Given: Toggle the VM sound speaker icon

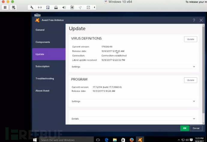Looking at the screenshot, I should 64,7.
